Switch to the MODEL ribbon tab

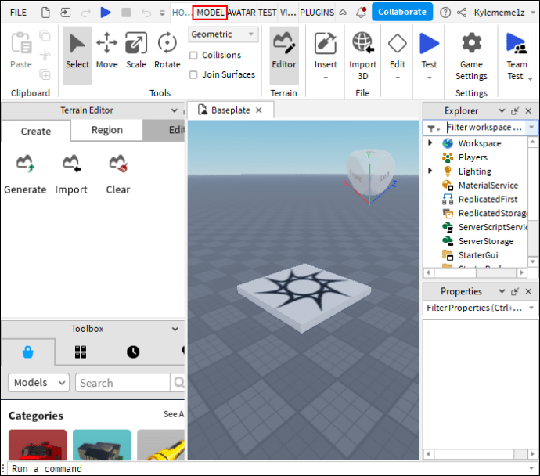point(210,13)
